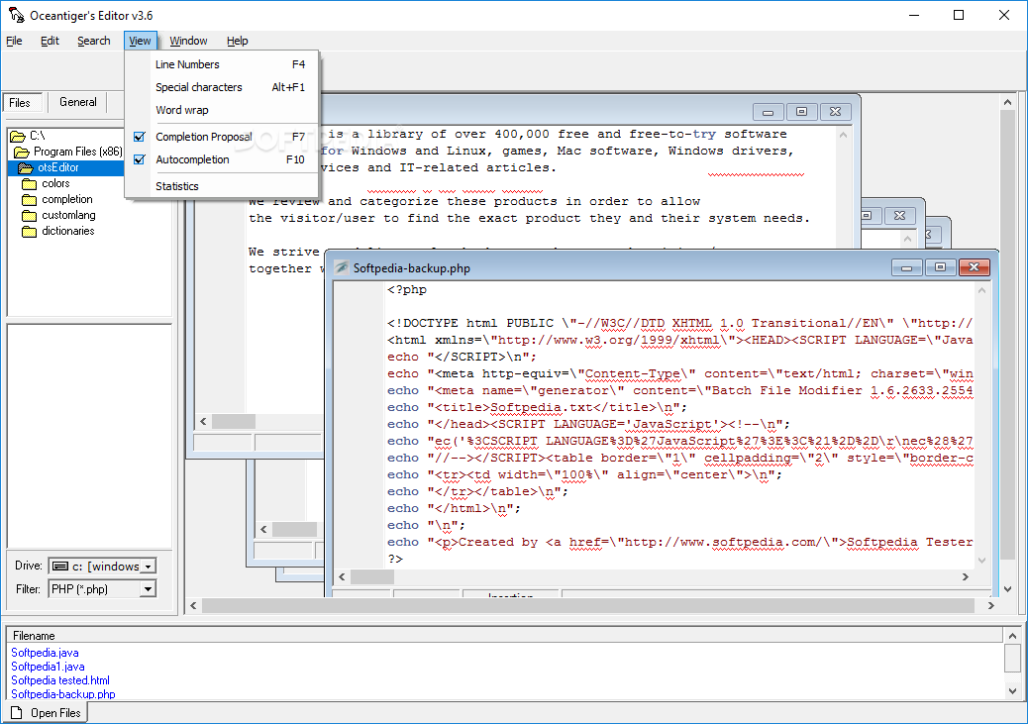Open the Search menu
This screenshot has height=724, width=1028.
94,41
